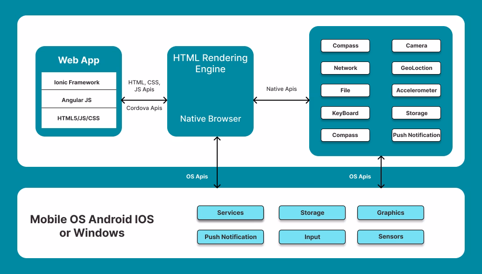Select the Compass plugin box at the top
Viewport: 482px width, 274px height.
tap(345, 46)
